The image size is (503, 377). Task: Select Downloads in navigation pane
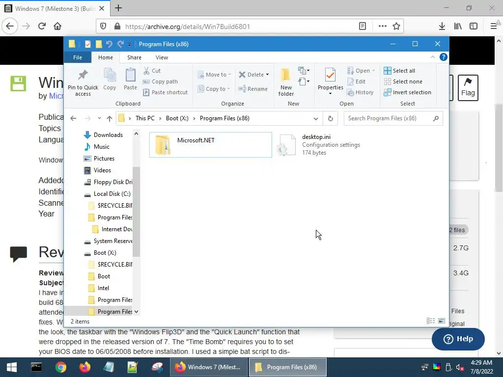[x=104, y=135]
